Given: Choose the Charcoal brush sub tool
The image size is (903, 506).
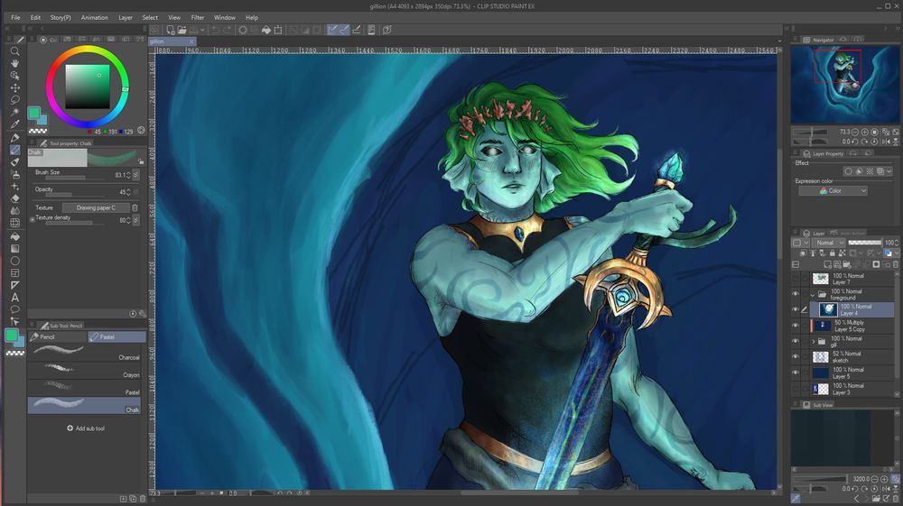Looking at the screenshot, I should pyautogui.click(x=86, y=352).
